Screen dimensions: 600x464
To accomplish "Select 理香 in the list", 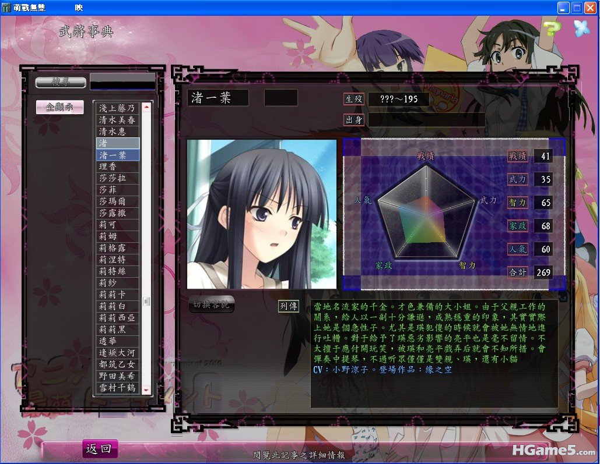I will click(x=117, y=167).
